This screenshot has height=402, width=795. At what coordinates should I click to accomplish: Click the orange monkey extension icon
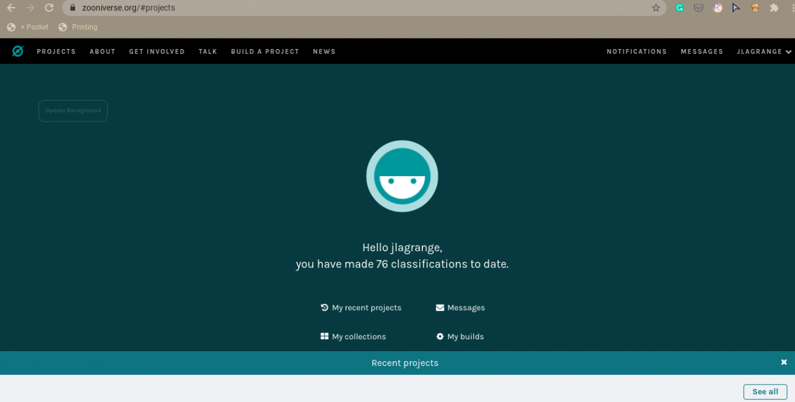click(755, 8)
